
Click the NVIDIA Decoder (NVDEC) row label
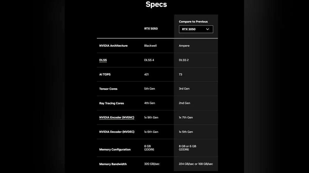click(117, 132)
